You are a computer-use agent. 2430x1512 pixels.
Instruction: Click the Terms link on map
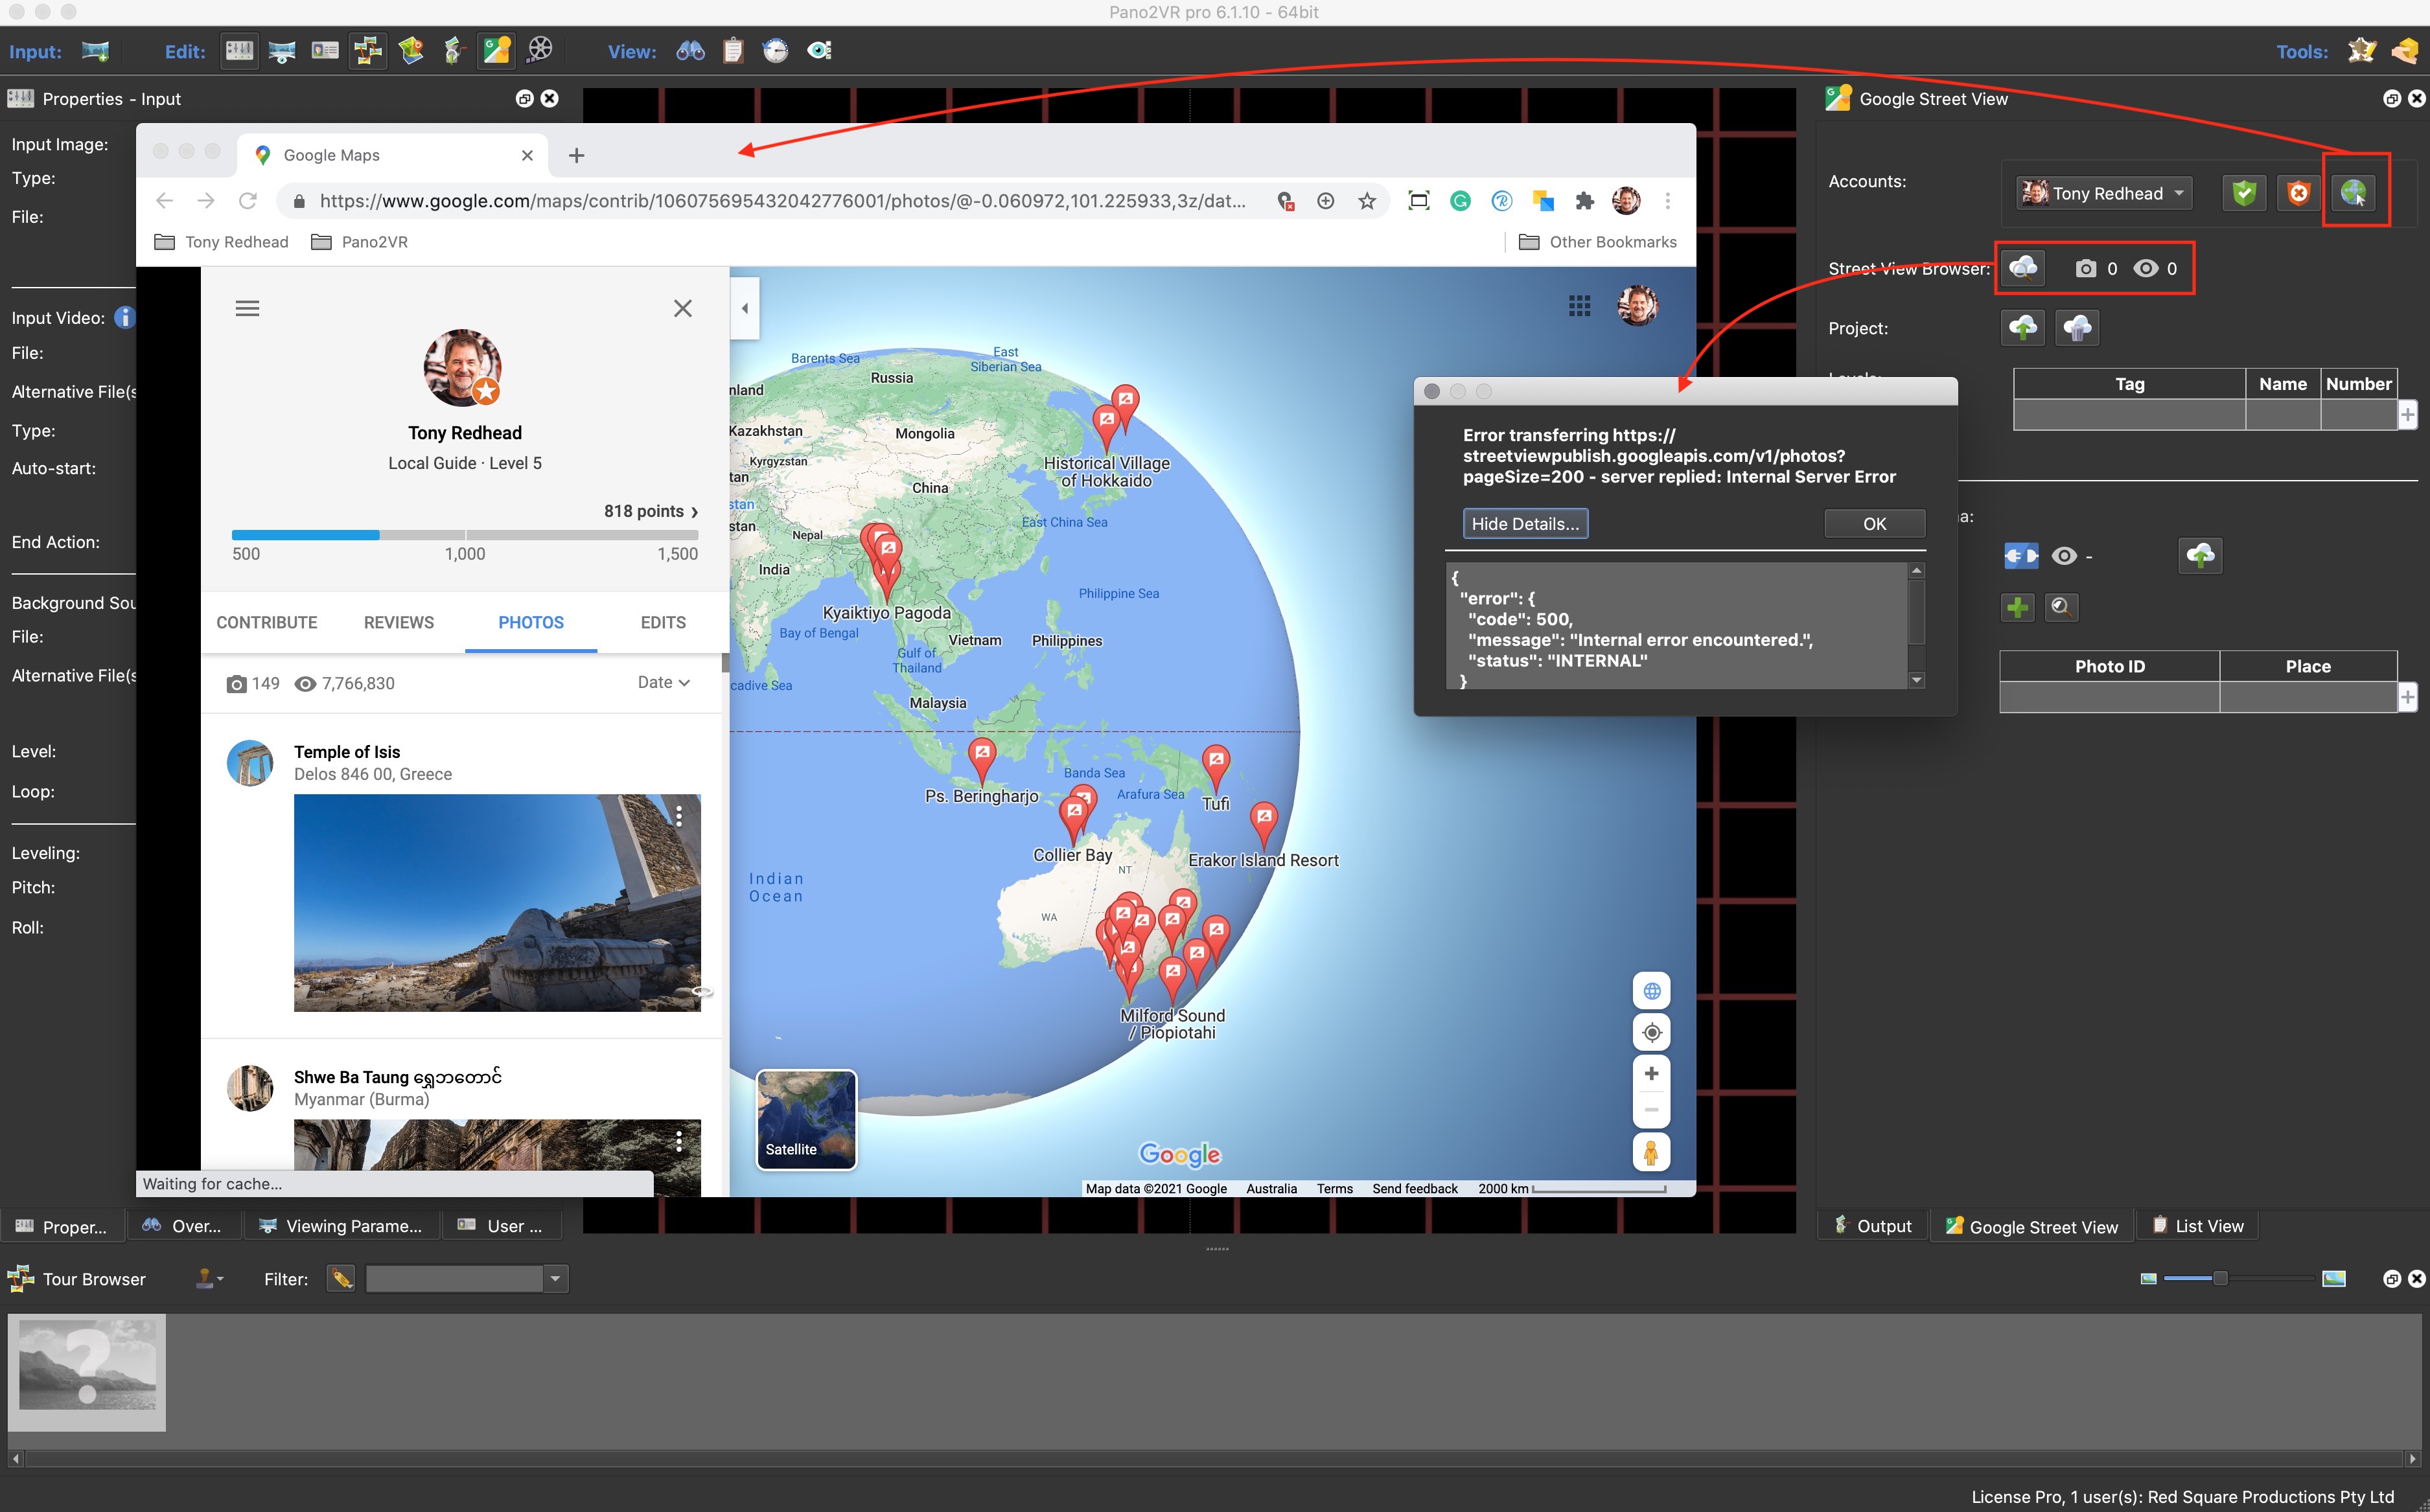[1334, 1189]
